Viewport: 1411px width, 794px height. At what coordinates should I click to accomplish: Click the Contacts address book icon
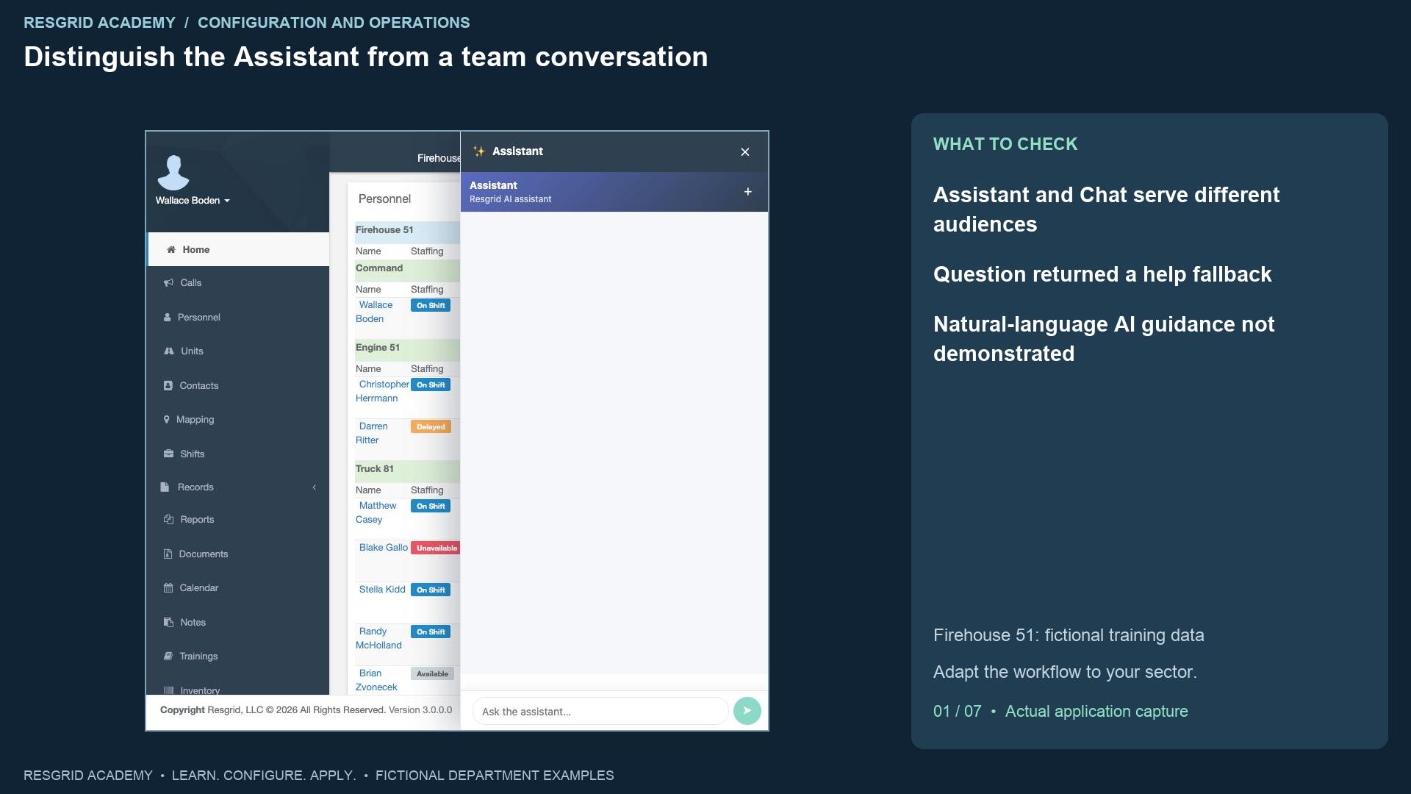coord(168,386)
